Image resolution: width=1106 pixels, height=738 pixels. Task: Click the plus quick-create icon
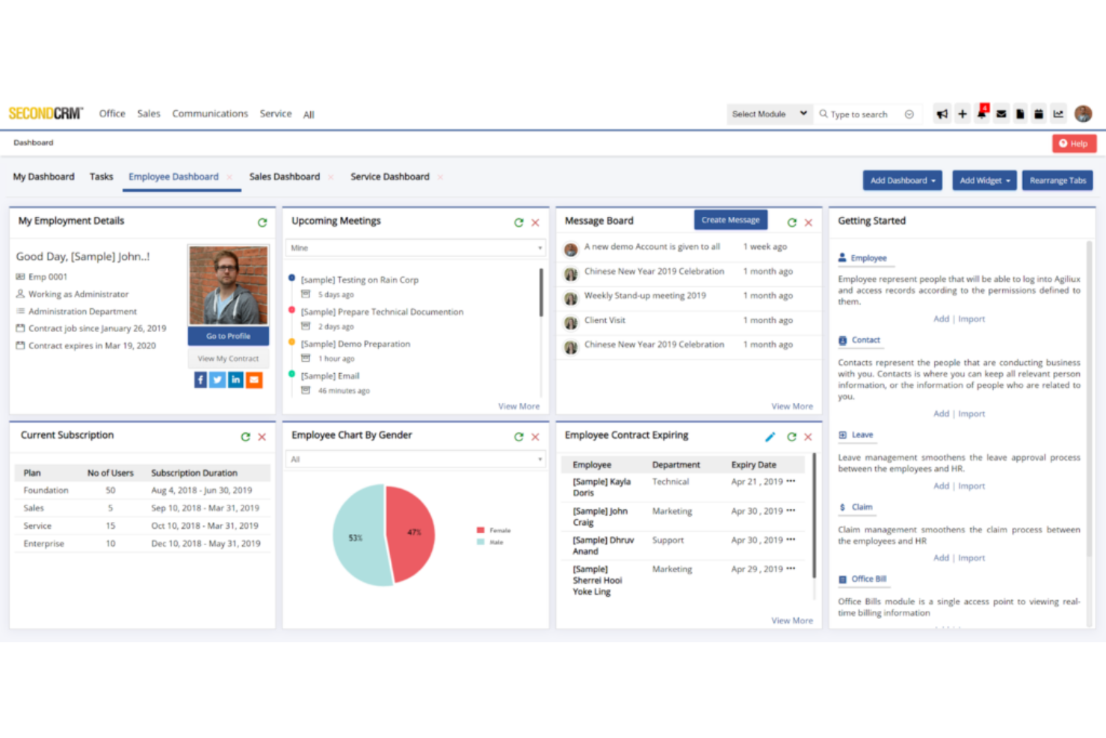pyautogui.click(x=962, y=114)
